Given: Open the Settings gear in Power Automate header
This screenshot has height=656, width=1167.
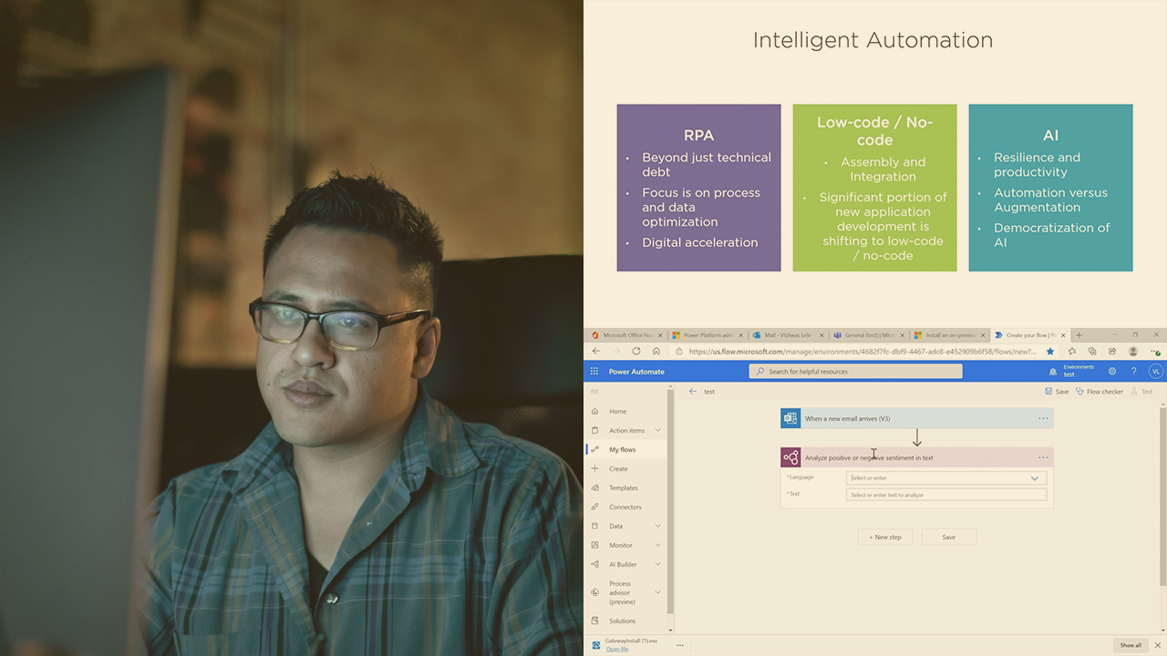Looking at the screenshot, I should pyautogui.click(x=1112, y=372).
